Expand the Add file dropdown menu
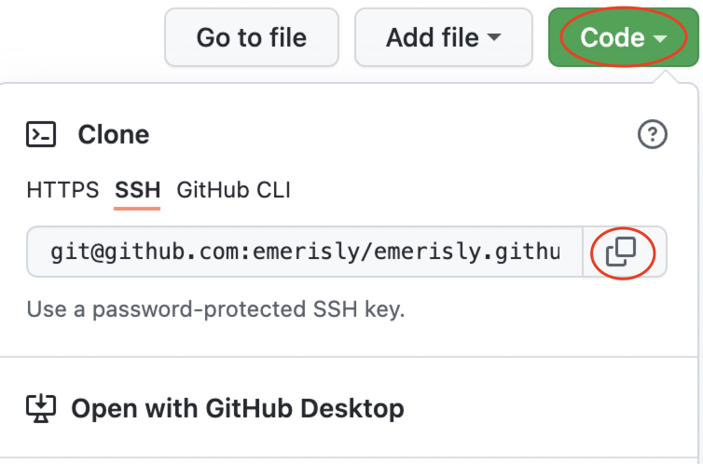This screenshot has height=464, width=703. click(443, 38)
